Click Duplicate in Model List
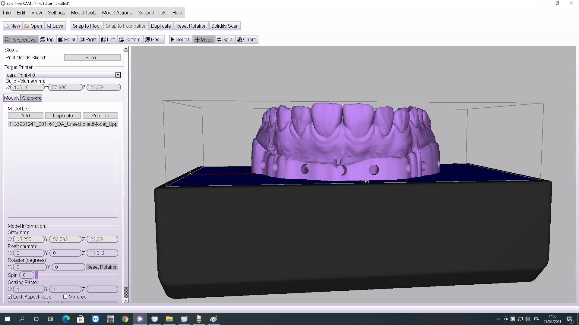579x325 pixels. 63,116
